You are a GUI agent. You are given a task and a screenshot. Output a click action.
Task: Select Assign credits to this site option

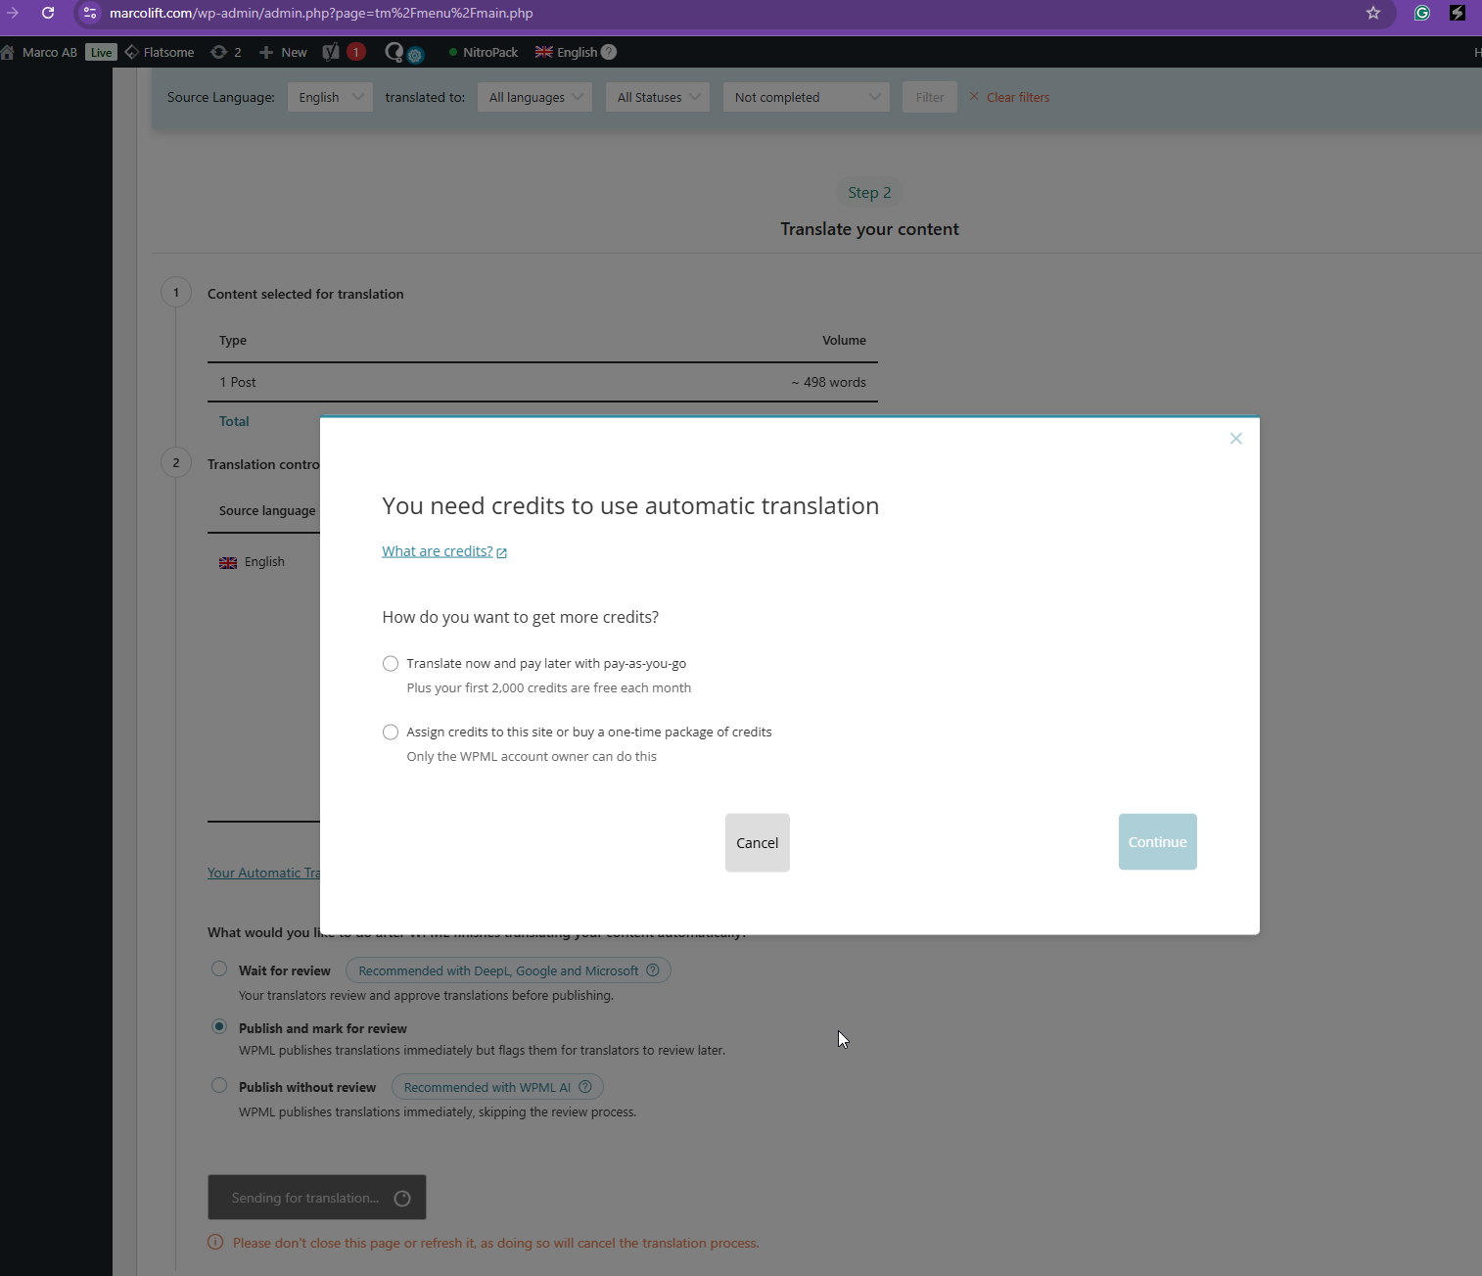[391, 733]
